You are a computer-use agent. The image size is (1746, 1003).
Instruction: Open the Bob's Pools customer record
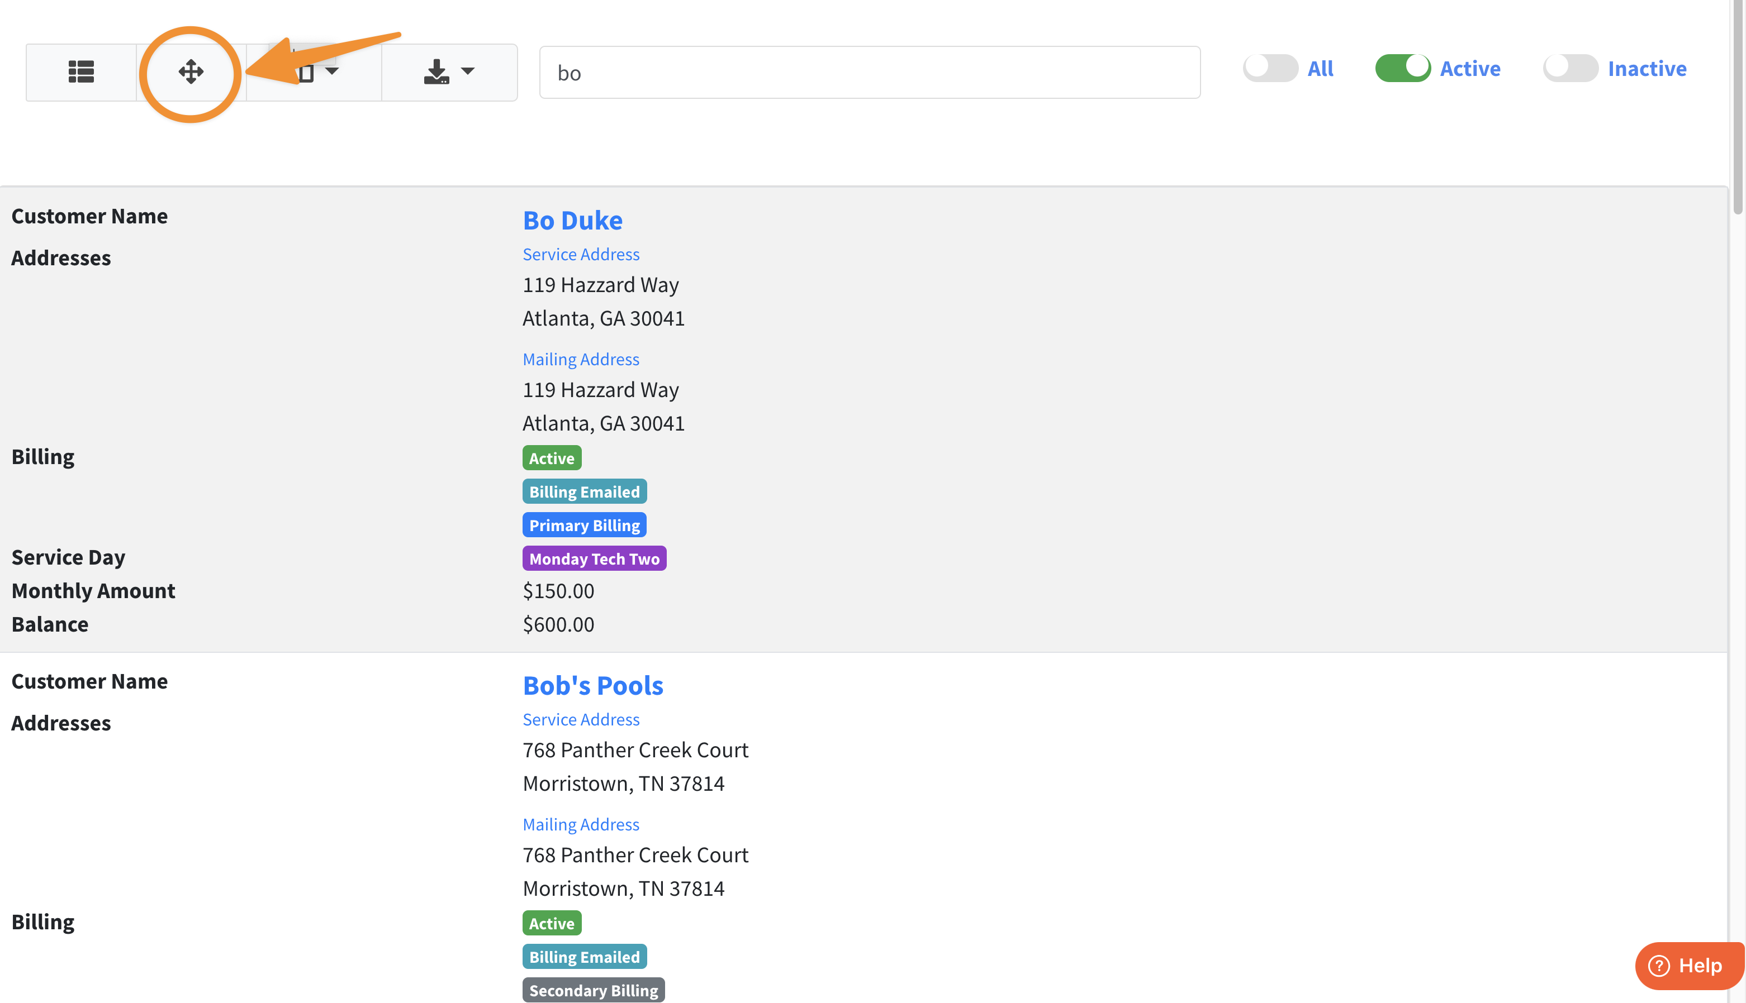pyautogui.click(x=592, y=685)
